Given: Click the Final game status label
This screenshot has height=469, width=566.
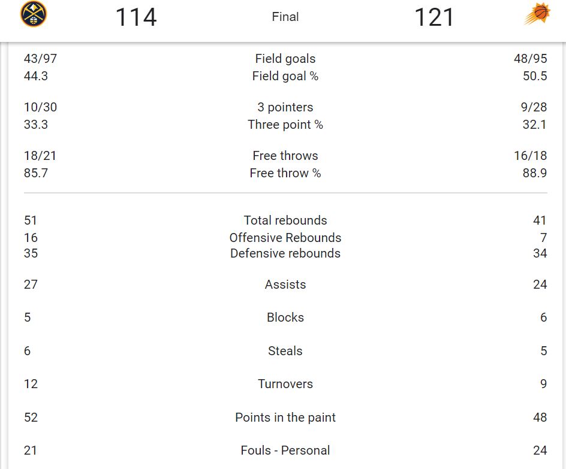Looking at the screenshot, I should tap(285, 17).
